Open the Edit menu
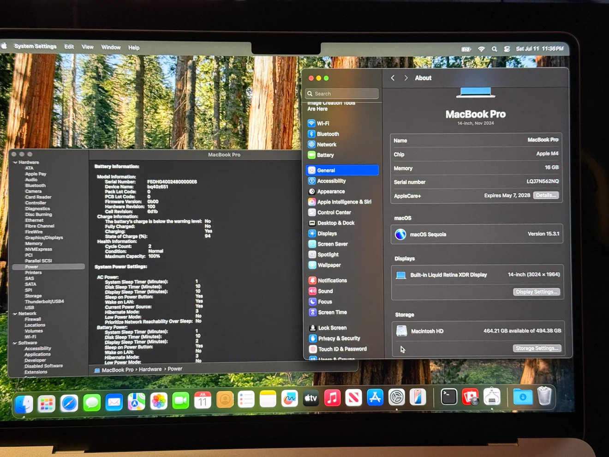The height and width of the screenshot is (457, 609). tap(69, 47)
